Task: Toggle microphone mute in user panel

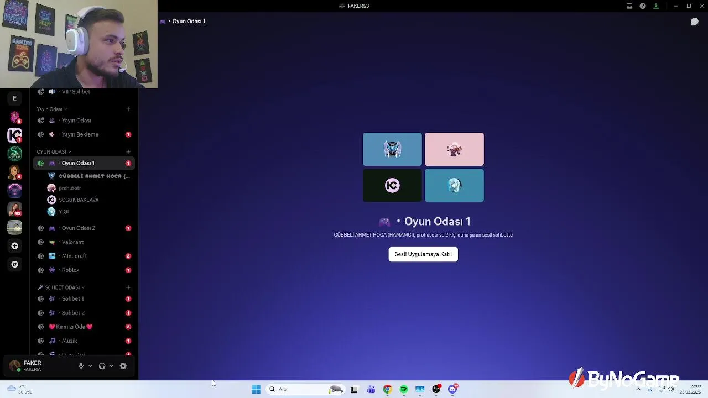Action: click(81, 366)
